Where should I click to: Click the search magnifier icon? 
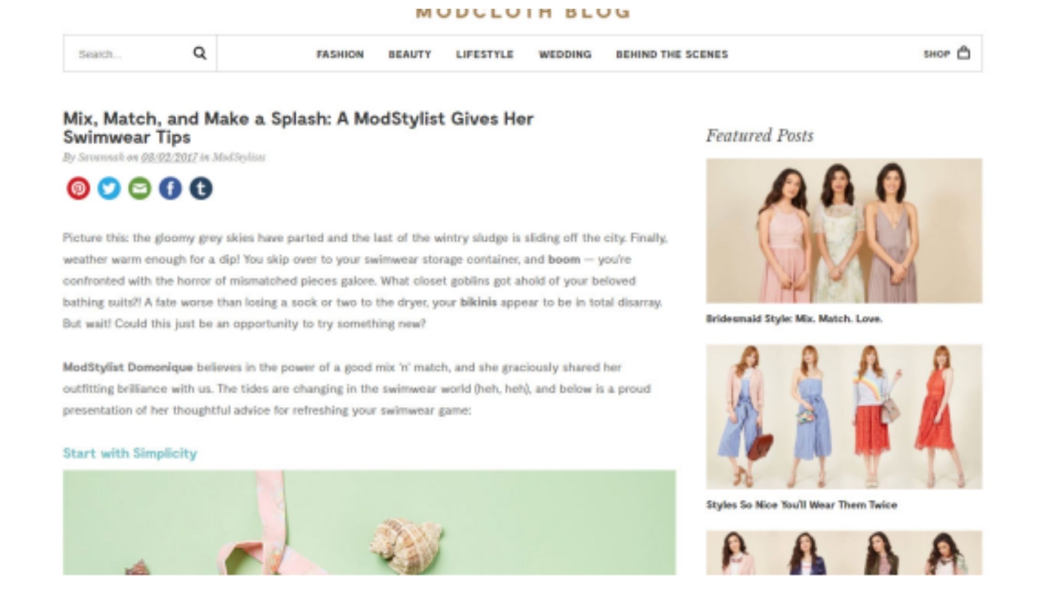click(x=200, y=53)
